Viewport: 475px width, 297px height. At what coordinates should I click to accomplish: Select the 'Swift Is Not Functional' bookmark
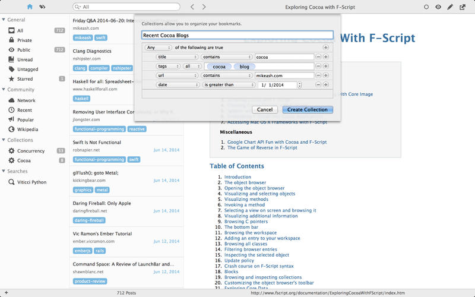pos(126,151)
